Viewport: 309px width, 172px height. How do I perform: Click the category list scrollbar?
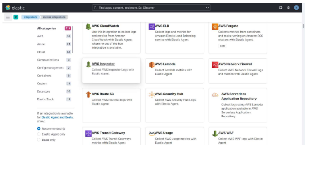pos(73,40)
